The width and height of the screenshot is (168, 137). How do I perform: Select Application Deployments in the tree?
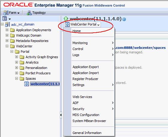coord(34,30)
